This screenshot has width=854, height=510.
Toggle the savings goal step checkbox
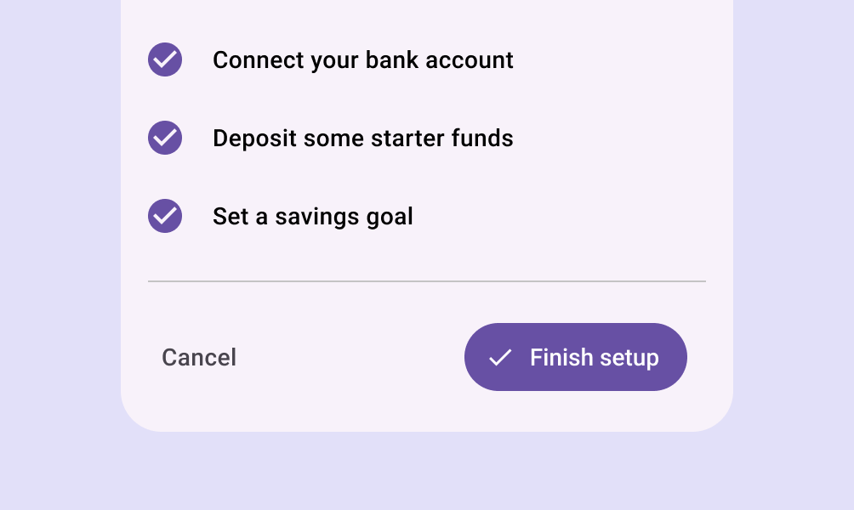165,216
